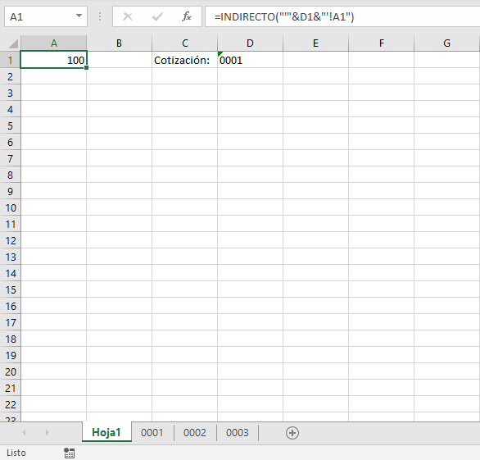Open the 0003 sheet tab

coord(238,433)
